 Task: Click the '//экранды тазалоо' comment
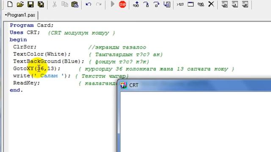(x=117, y=47)
